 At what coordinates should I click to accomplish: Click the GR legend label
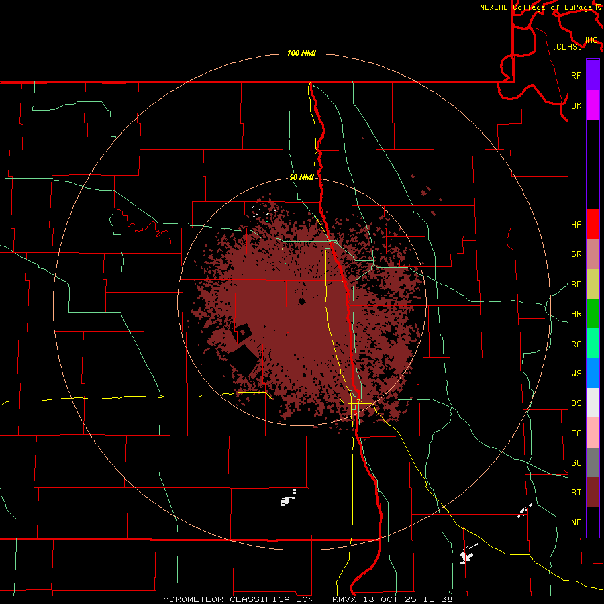(x=576, y=254)
